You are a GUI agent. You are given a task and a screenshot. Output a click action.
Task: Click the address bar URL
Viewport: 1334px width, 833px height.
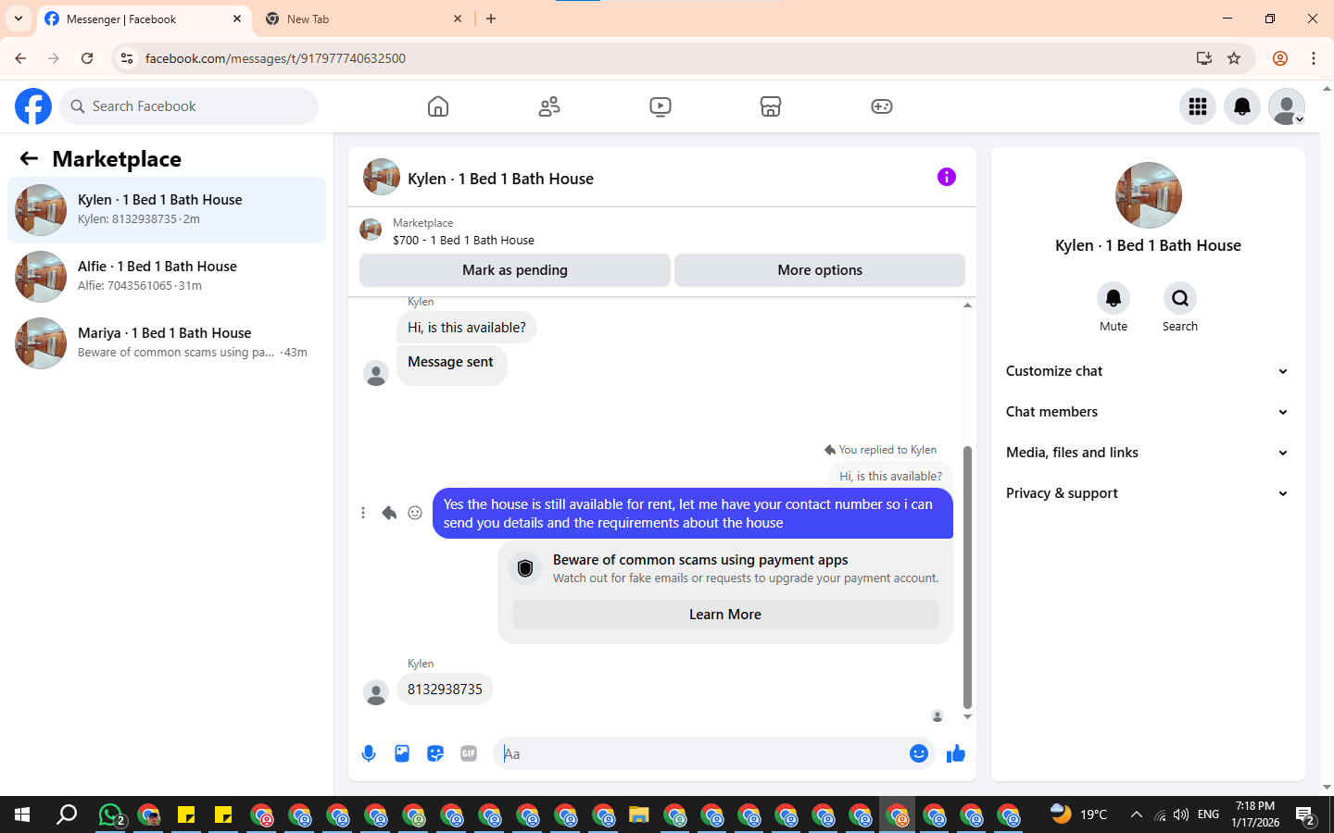(x=275, y=58)
